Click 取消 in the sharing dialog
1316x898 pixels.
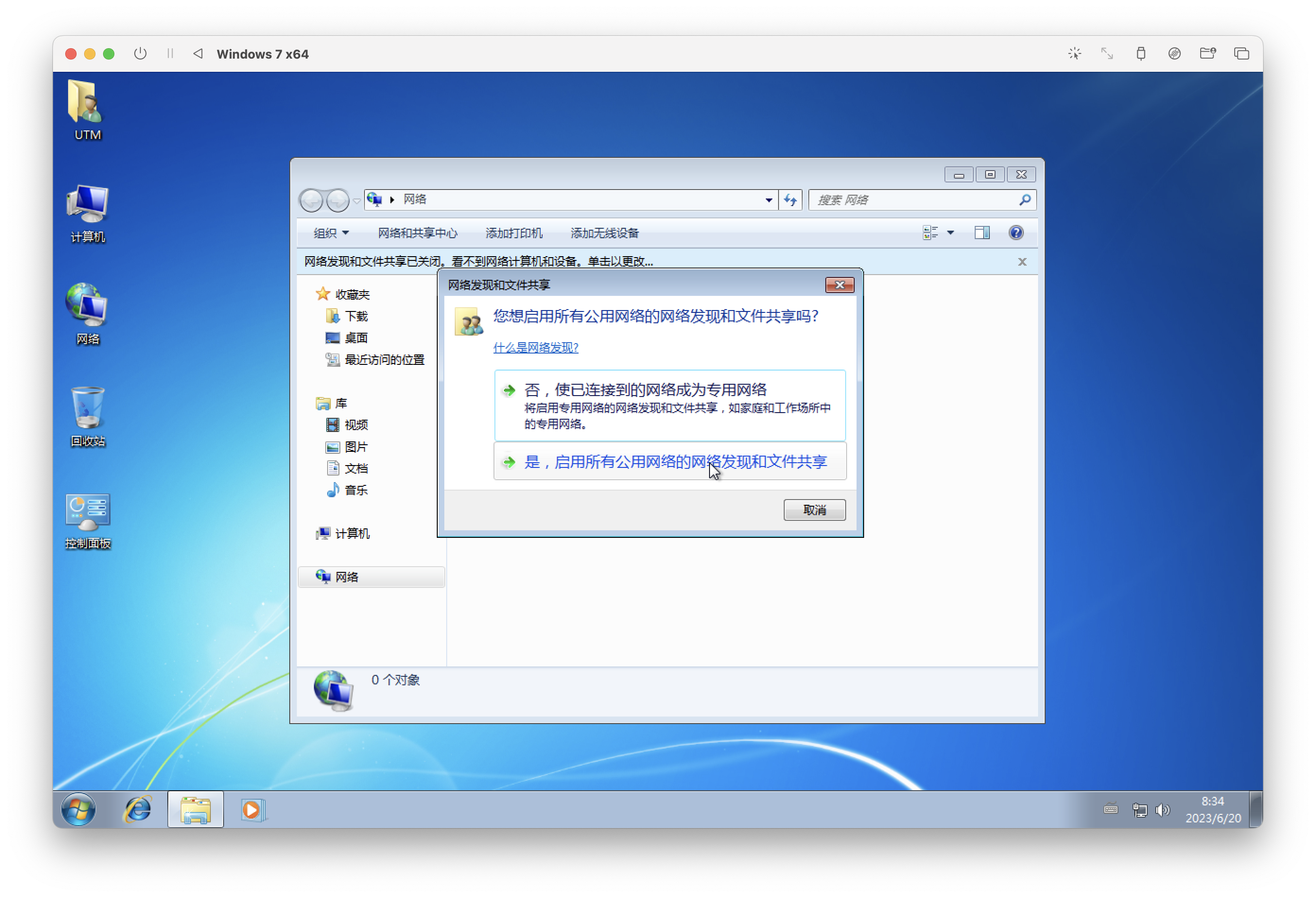point(814,509)
